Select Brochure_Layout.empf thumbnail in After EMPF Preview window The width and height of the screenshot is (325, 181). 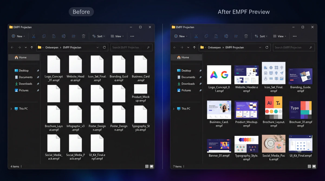click(x=274, y=108)
